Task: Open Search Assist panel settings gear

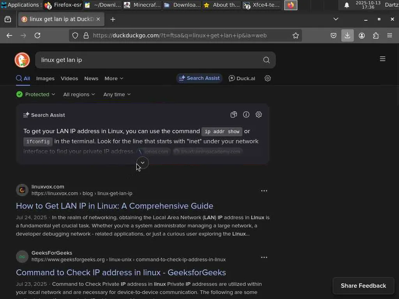Action: (x=259, y=115)
